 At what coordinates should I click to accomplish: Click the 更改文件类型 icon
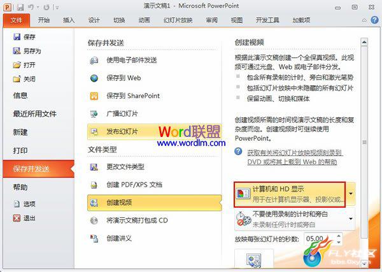point(94,167)
